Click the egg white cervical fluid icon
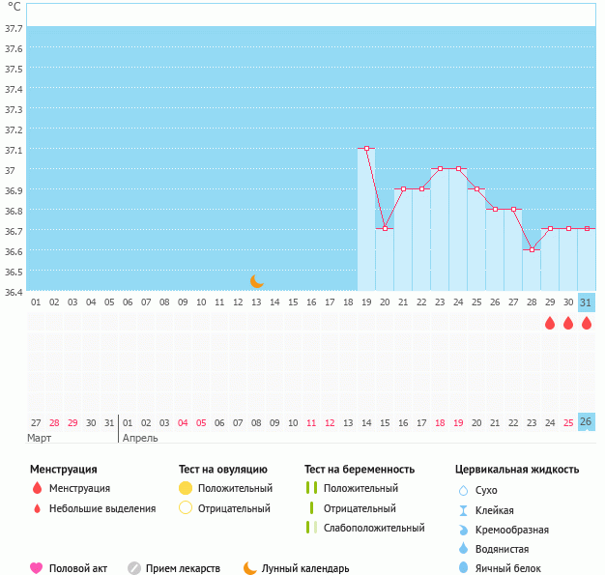Screen dimensions: 605x575 pyautogui.click(x=463, y=568)
